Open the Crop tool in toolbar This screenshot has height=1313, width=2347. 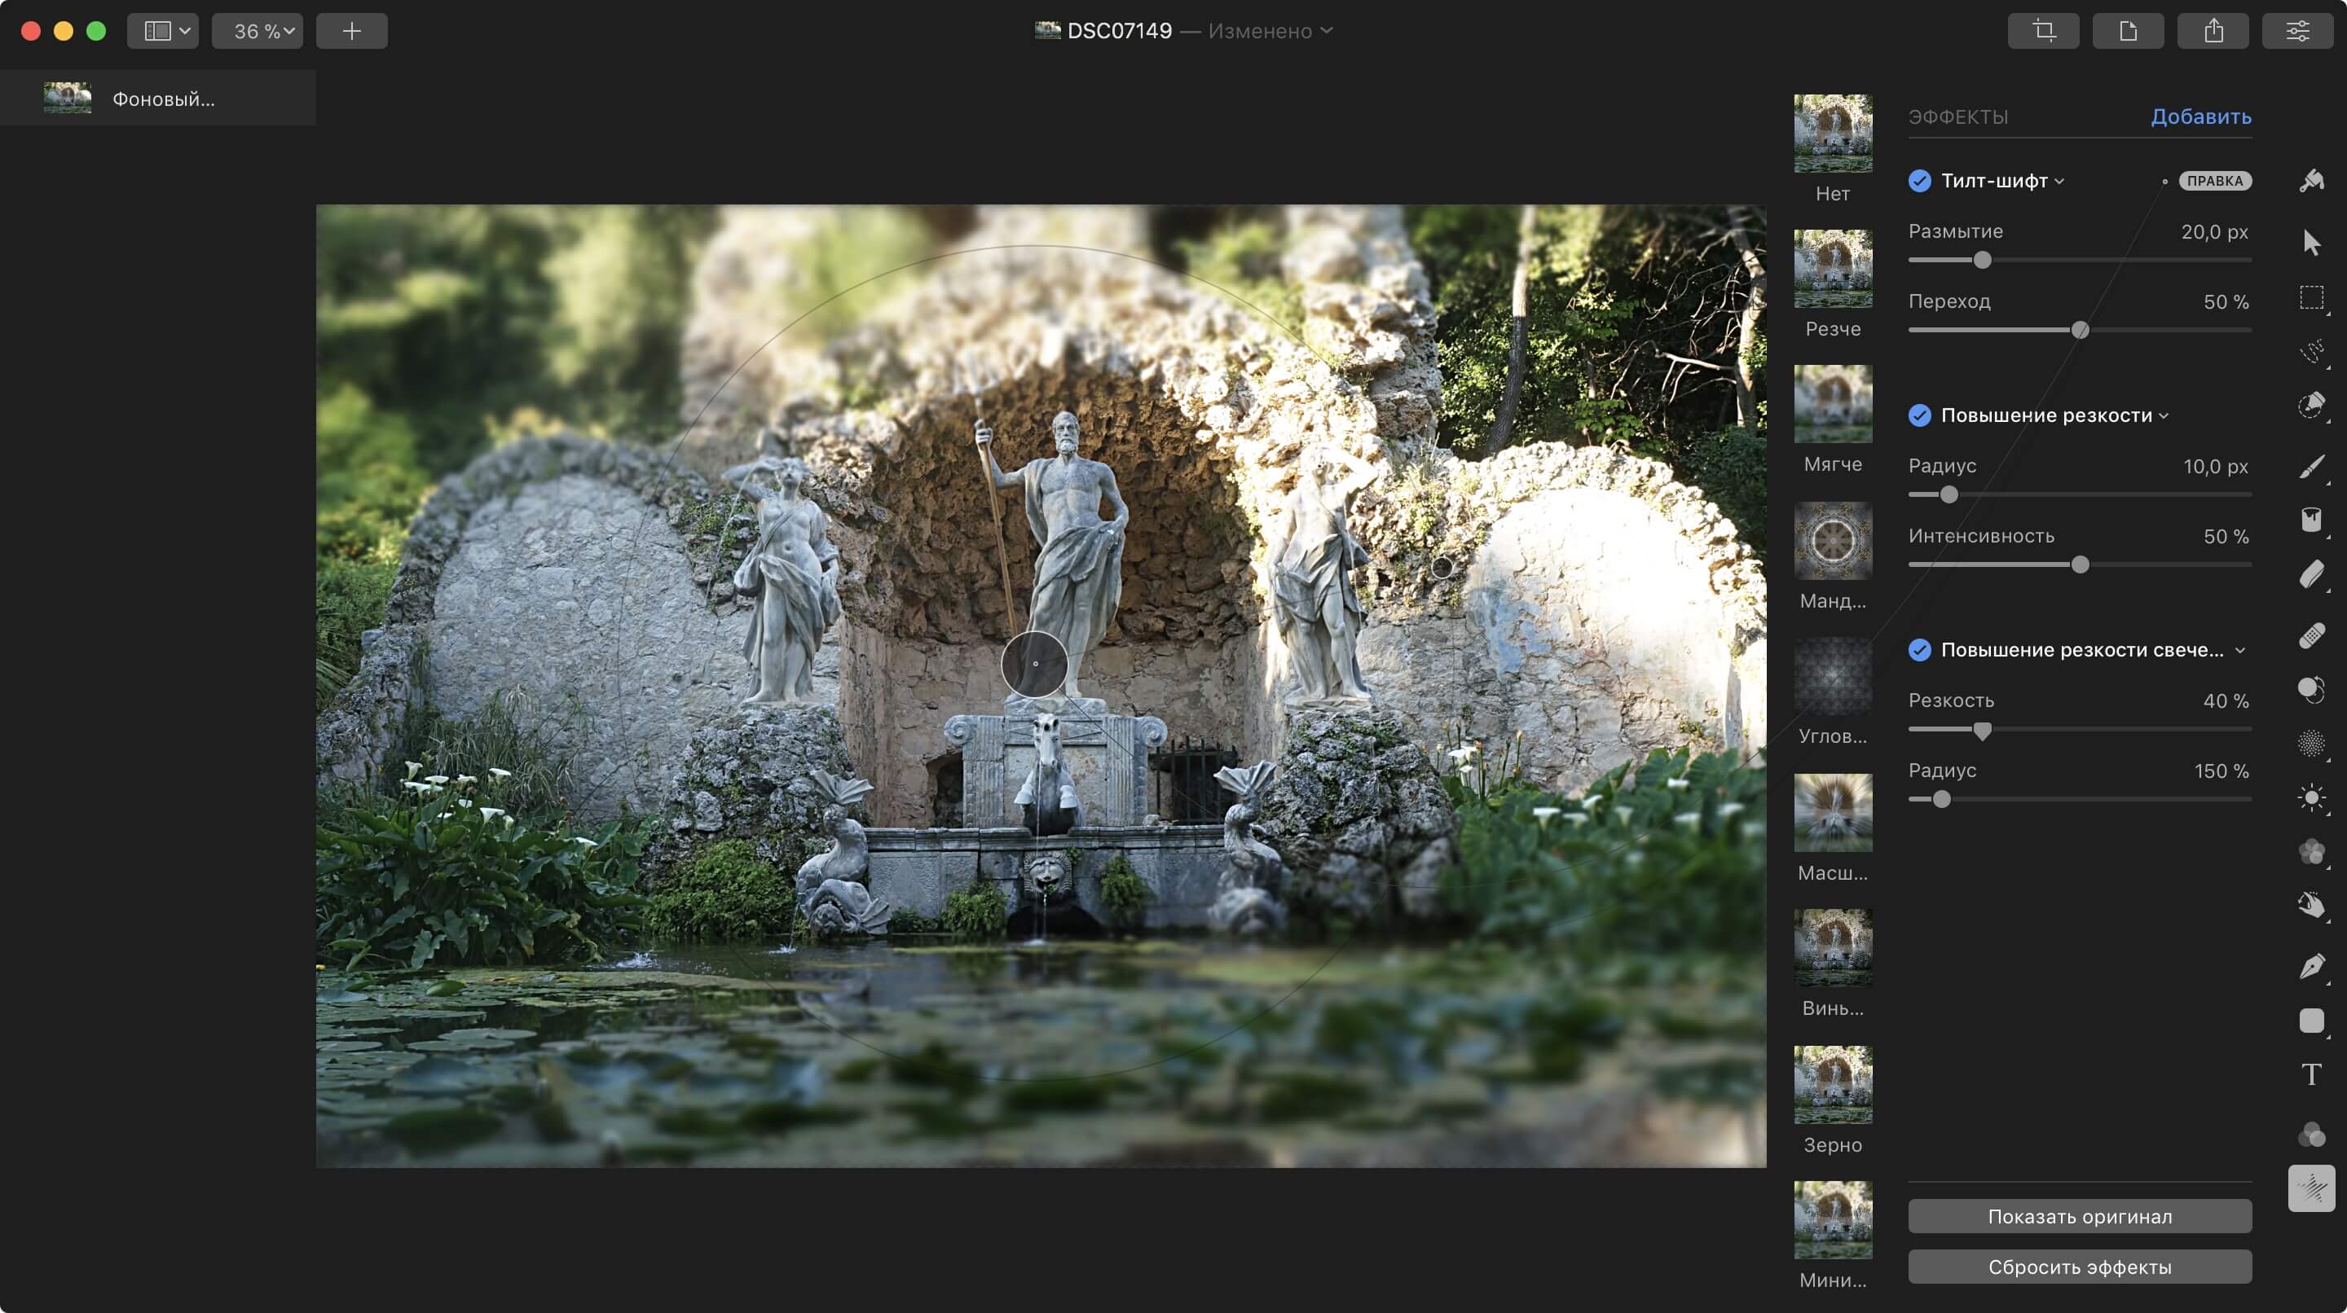(x=2044, y=31)
